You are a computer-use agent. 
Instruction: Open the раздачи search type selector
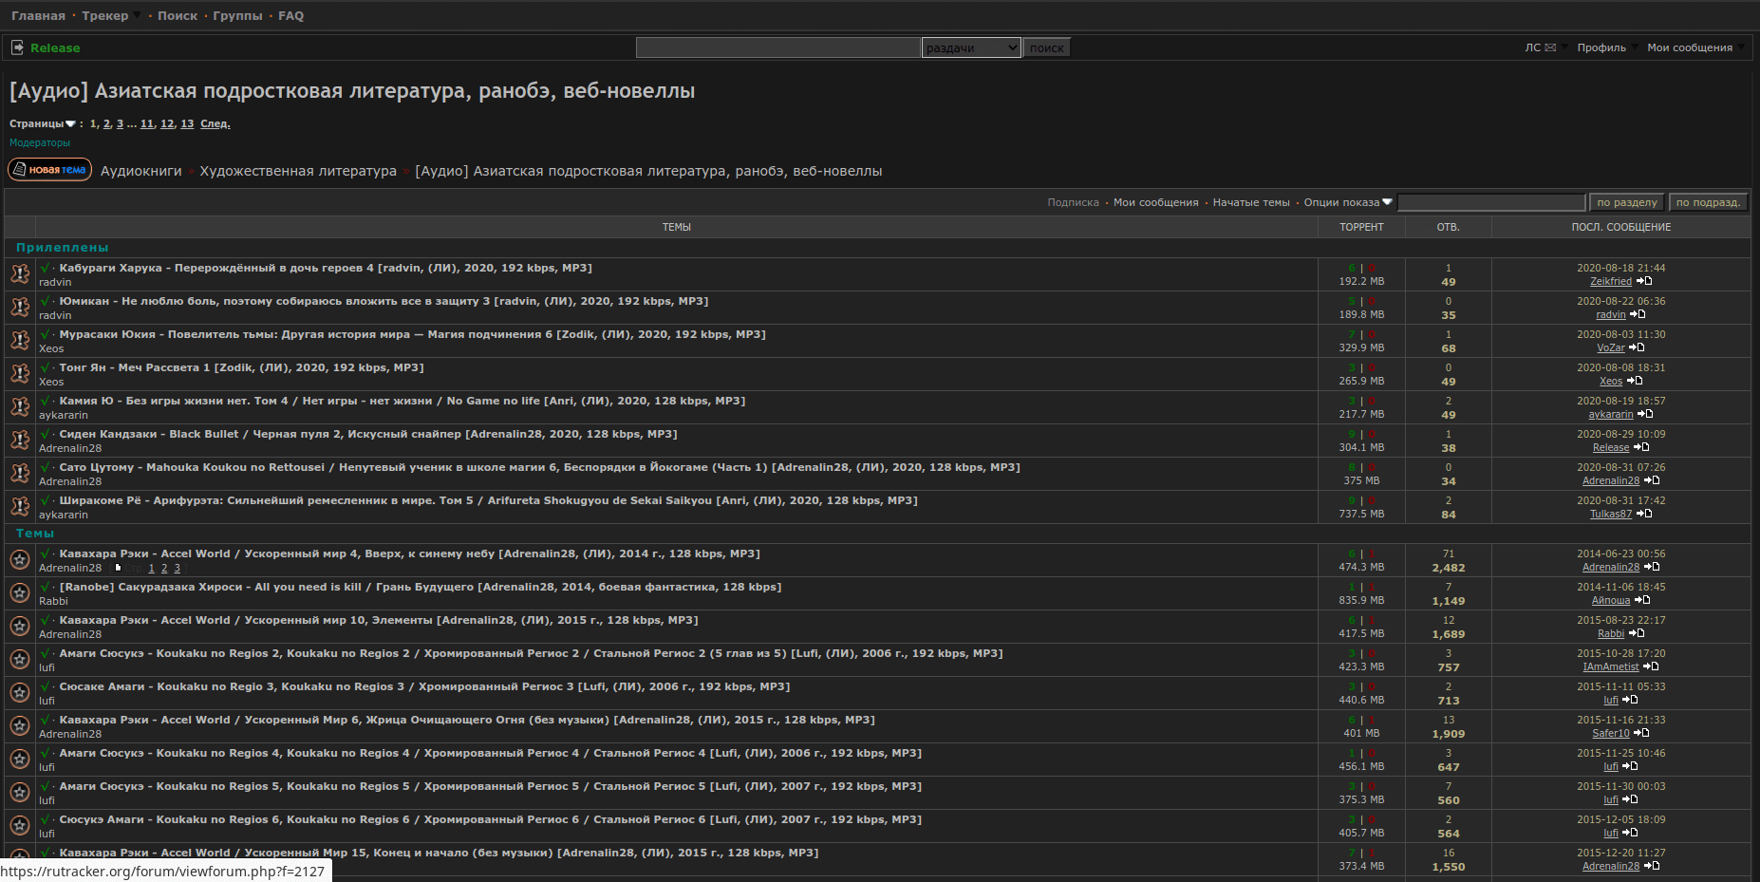coord(970,47)
